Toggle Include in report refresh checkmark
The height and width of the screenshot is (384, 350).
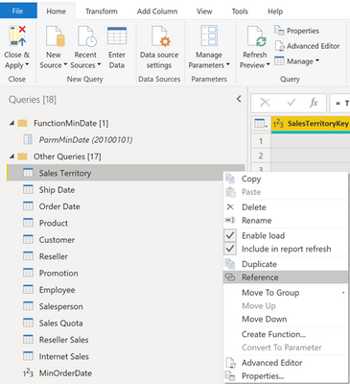[x=230, y=249]
